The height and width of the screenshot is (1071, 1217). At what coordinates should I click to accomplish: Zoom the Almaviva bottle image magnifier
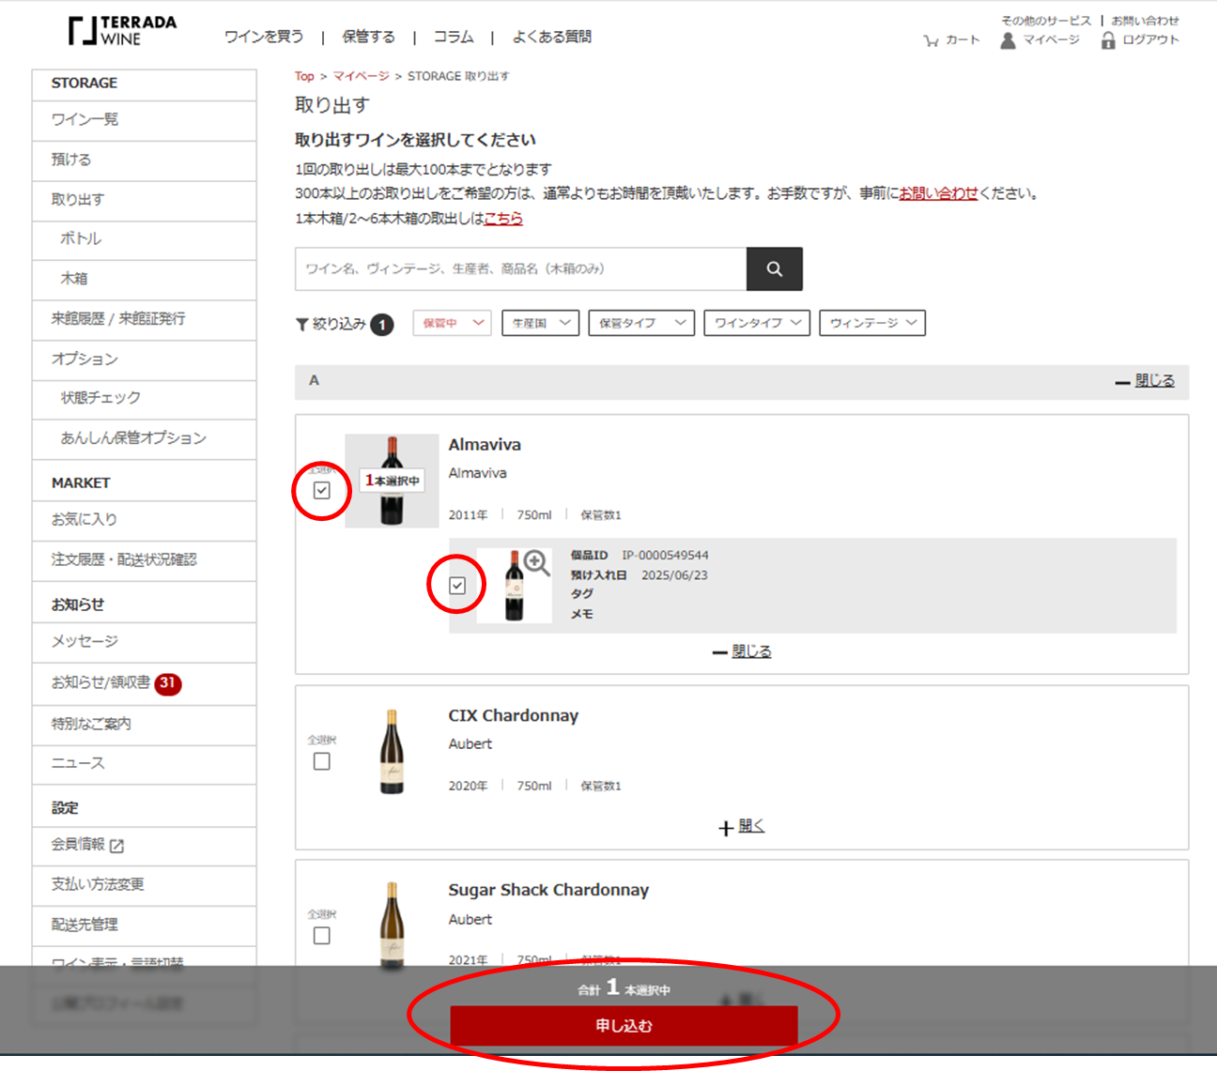coord(536,563)
